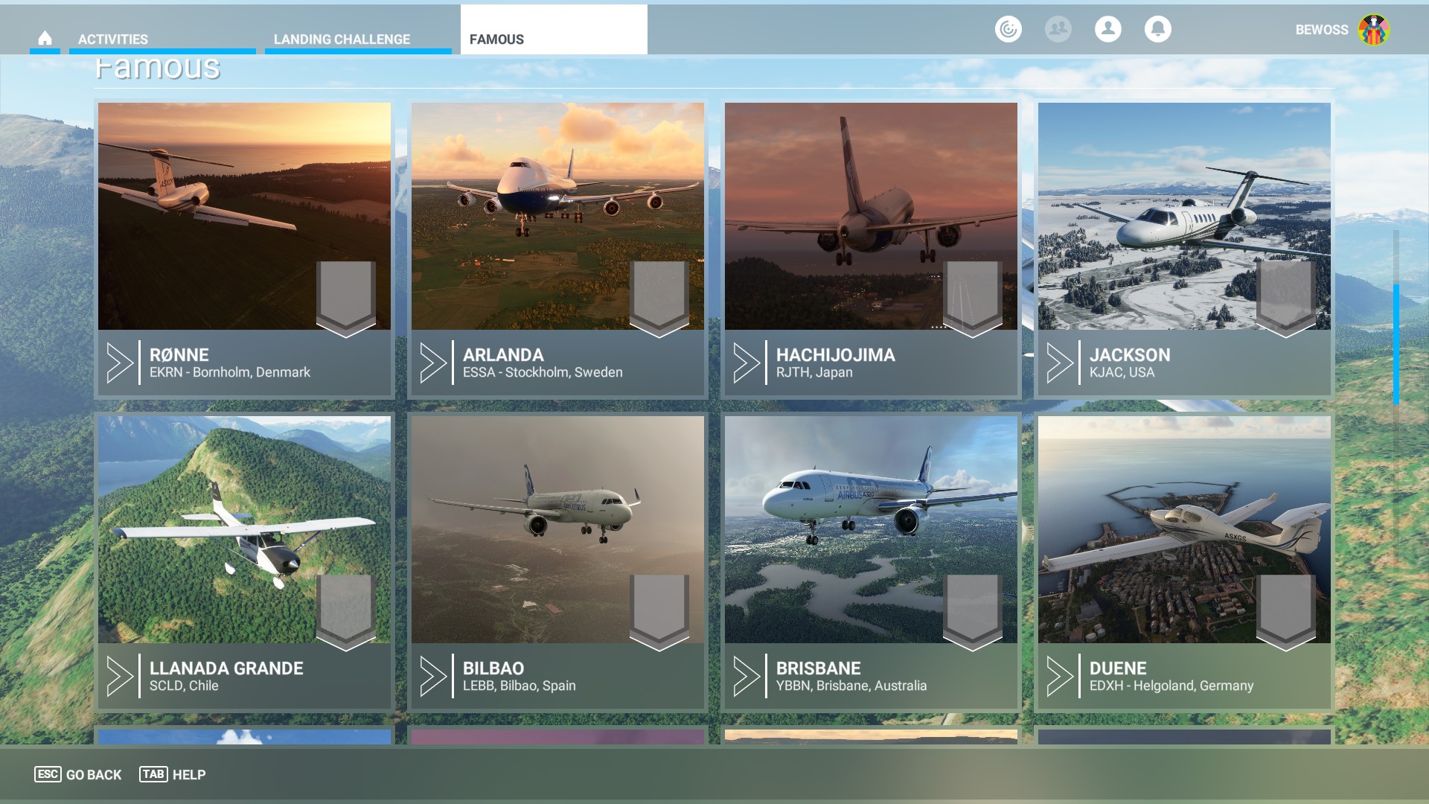Click the ARLANDA challenge title
The width and height of the screenshot is (1429, 804).
tap(503, 355)
